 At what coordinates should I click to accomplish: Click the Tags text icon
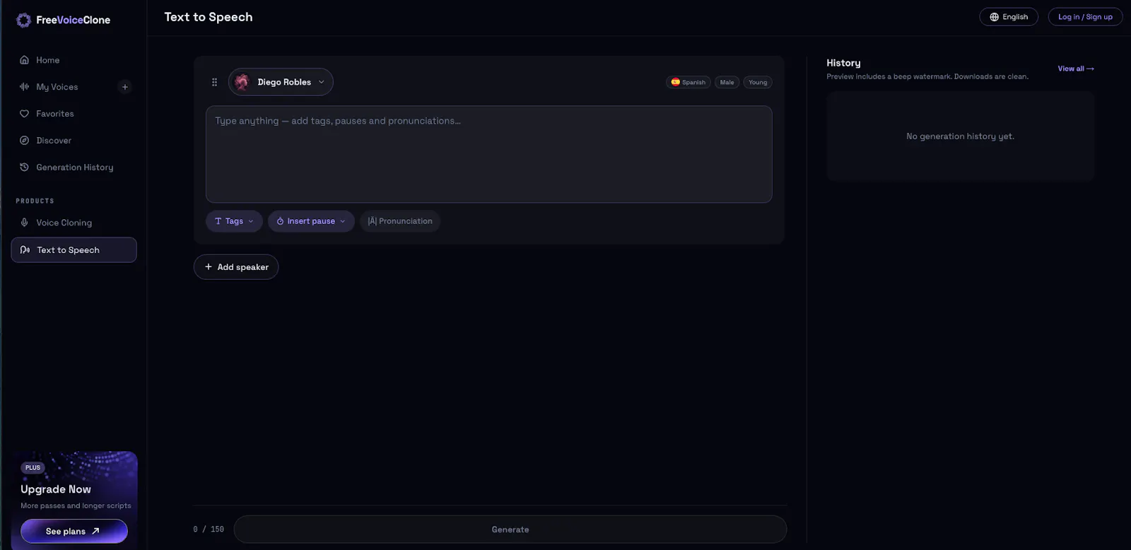(x=218, y=221)
